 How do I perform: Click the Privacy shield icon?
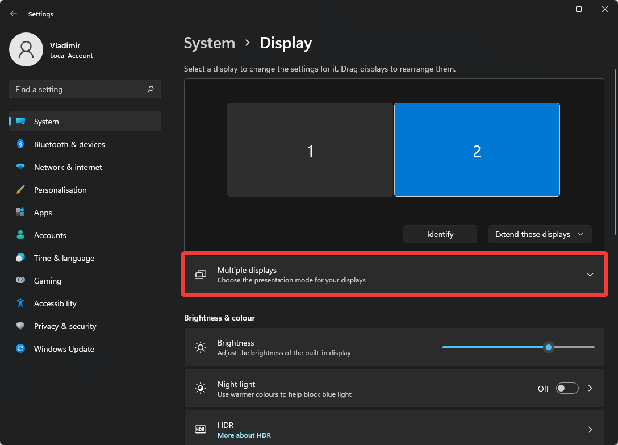20,326
